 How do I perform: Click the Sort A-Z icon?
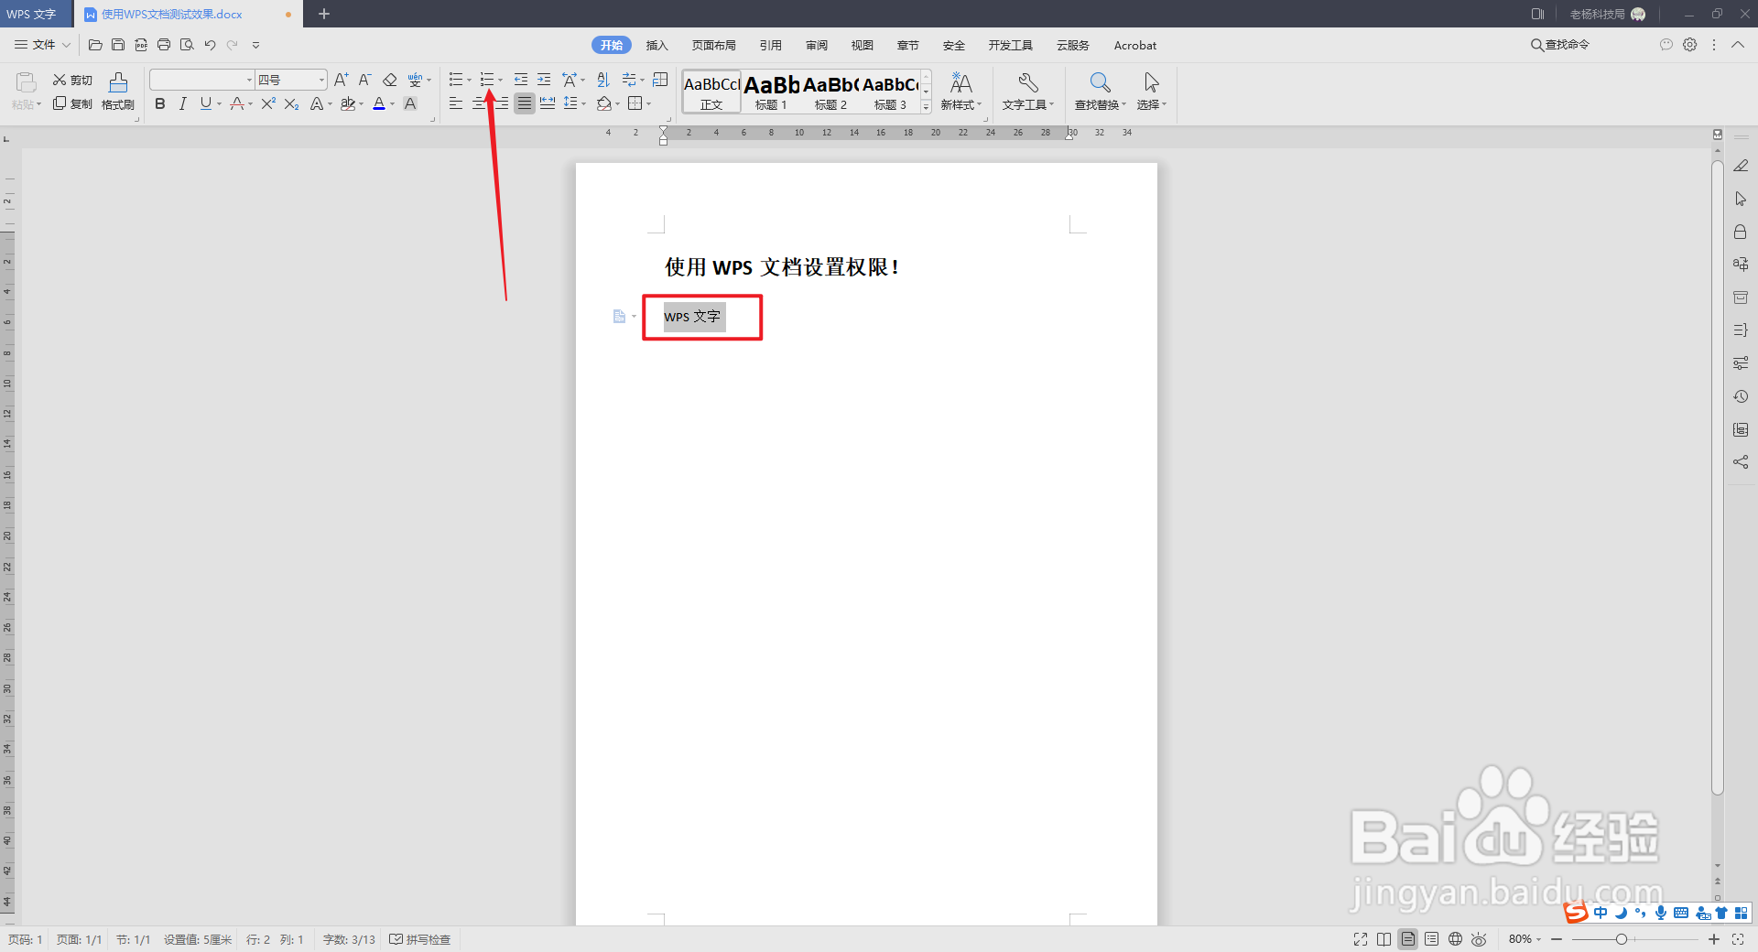[602, 80]
